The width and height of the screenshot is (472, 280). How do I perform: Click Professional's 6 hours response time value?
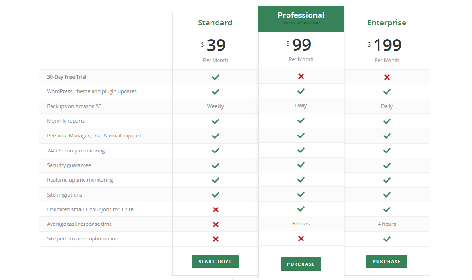pos(301,224)
